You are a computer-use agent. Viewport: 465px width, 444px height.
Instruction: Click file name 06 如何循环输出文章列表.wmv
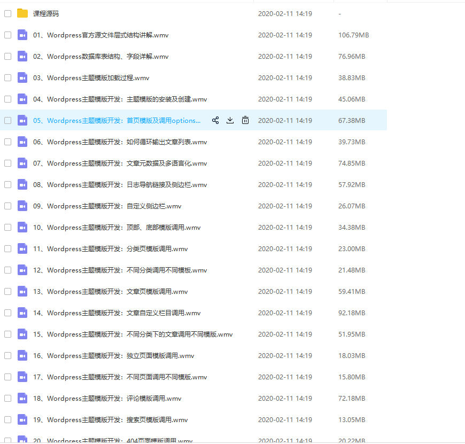120,142
